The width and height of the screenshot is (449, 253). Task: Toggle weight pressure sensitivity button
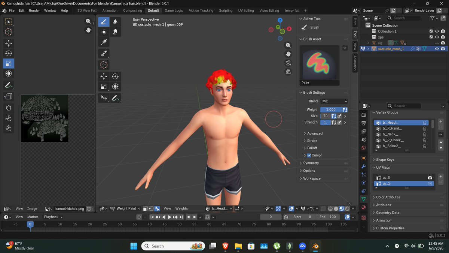click(345, 109)
